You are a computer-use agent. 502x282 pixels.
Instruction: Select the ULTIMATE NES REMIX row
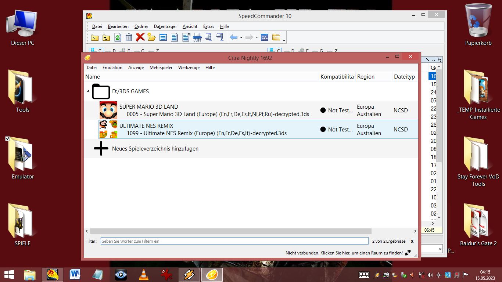point(251,129)
